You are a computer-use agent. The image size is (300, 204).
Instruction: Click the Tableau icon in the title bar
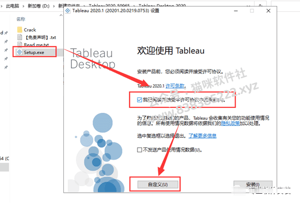click(68, 11)
